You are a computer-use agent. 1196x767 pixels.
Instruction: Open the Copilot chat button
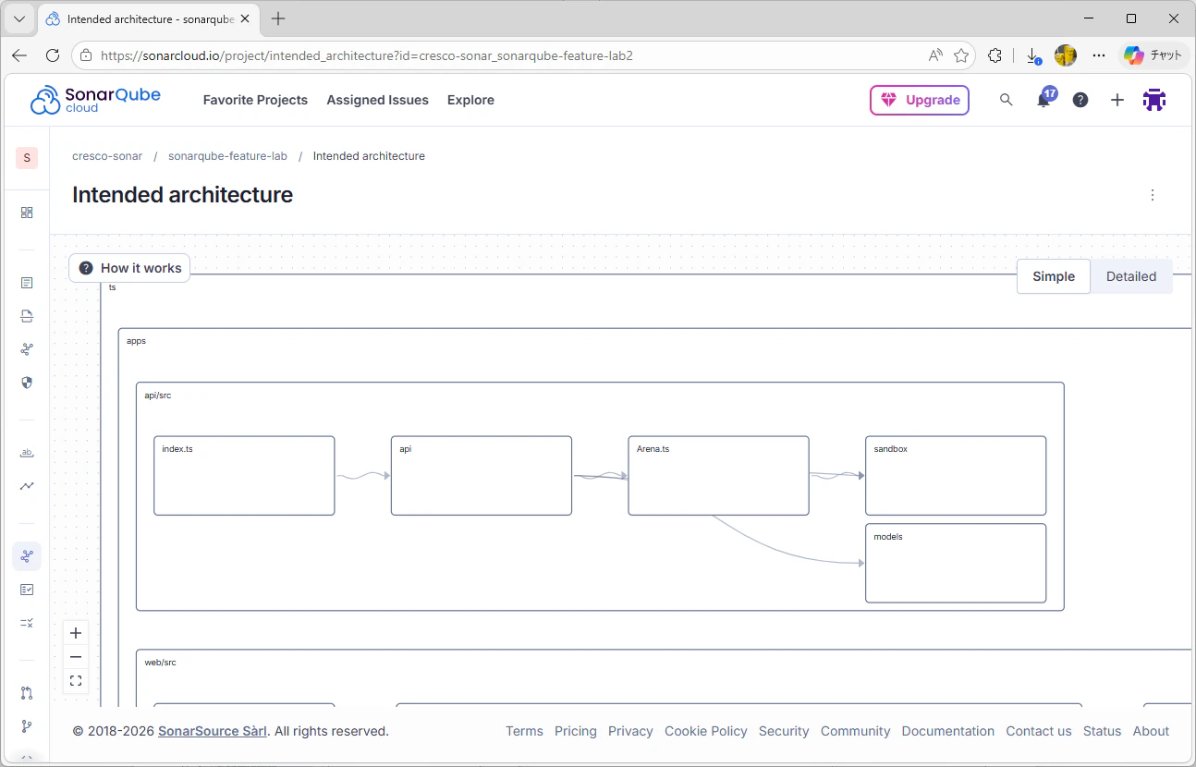1153,55
